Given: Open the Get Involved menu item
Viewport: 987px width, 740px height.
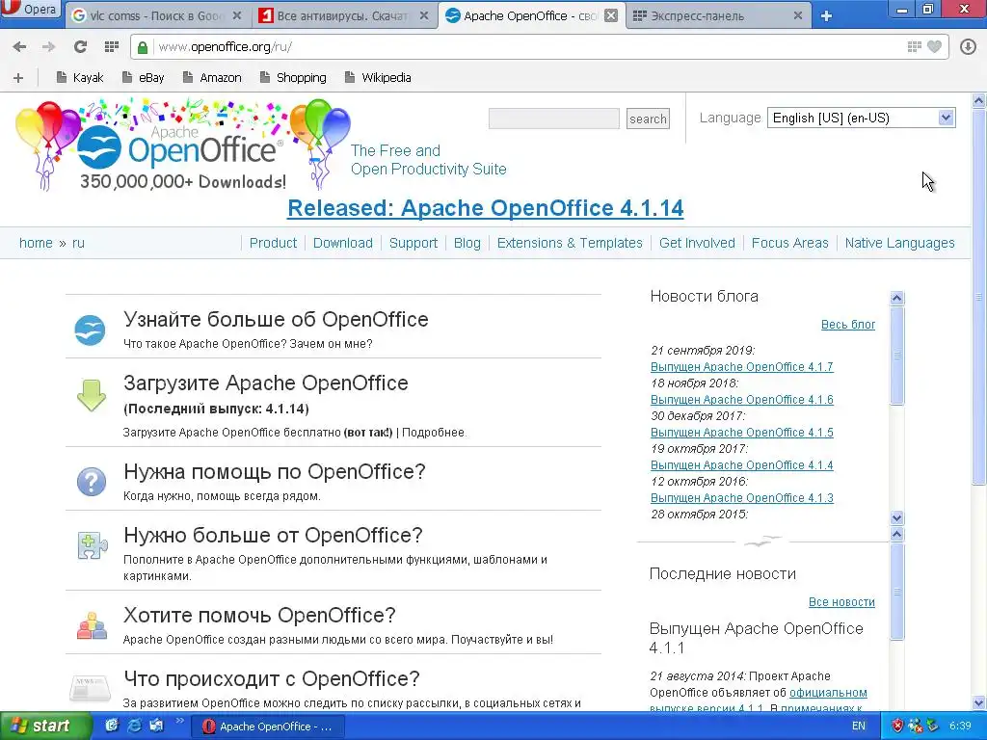Looking at the screenshot, I should click(697, 243).
